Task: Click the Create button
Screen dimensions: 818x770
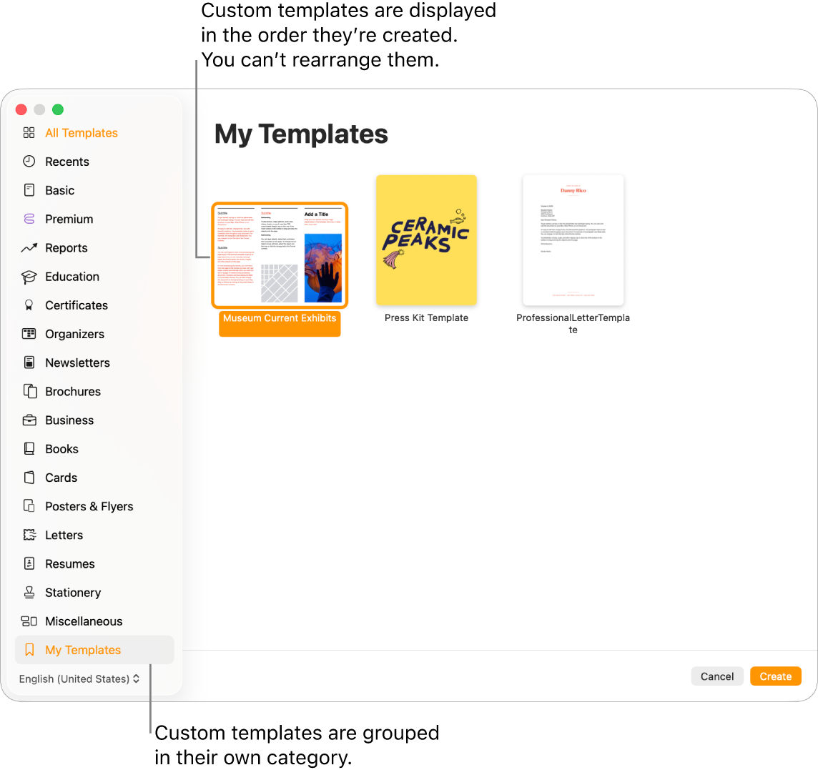Action: pos(775,676)
